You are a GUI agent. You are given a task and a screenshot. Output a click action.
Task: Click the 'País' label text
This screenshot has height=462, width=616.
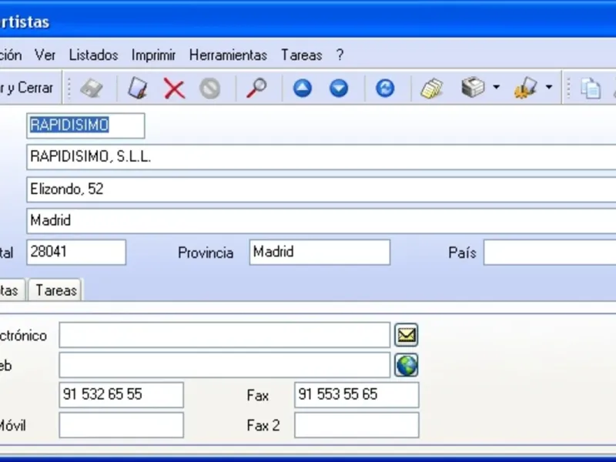pos(462,253)
